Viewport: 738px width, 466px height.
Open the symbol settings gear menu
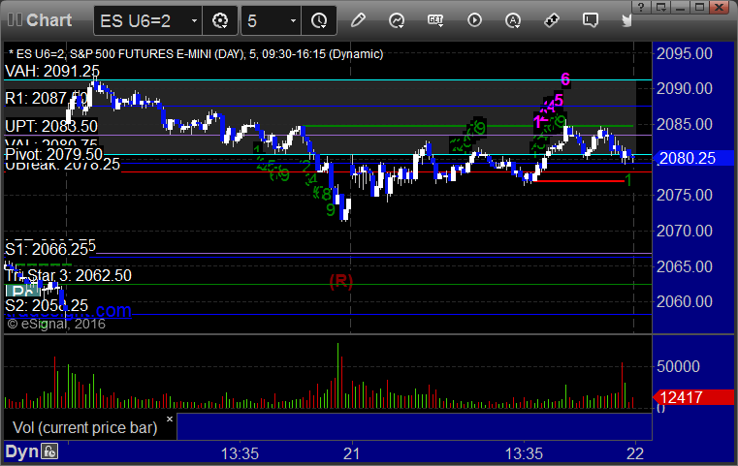220,20
